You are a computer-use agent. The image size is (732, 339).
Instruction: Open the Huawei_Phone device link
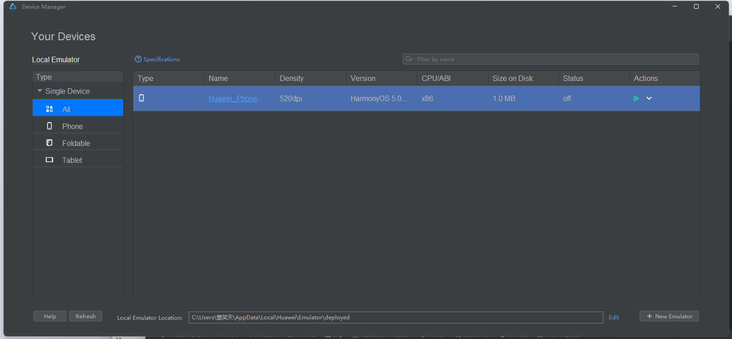tap(233, 98)
